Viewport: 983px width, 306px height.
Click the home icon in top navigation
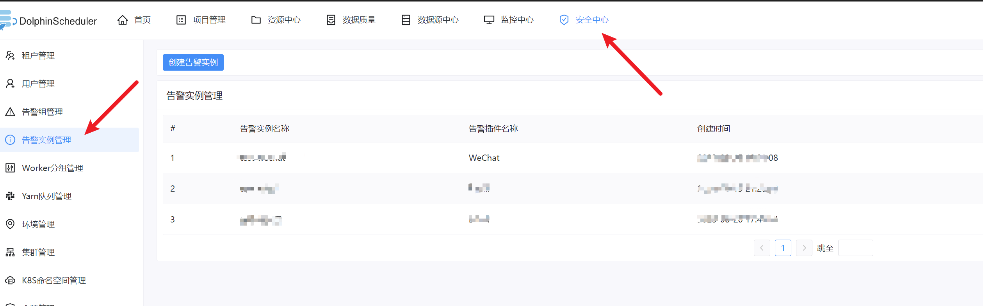pyautogui.click(x=123, y=20)
